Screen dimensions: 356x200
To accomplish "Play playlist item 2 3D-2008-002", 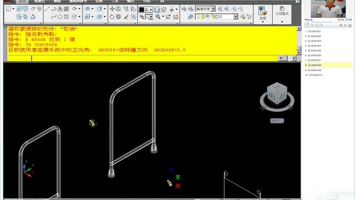I will pyautogui.click(x=313, y=36).
